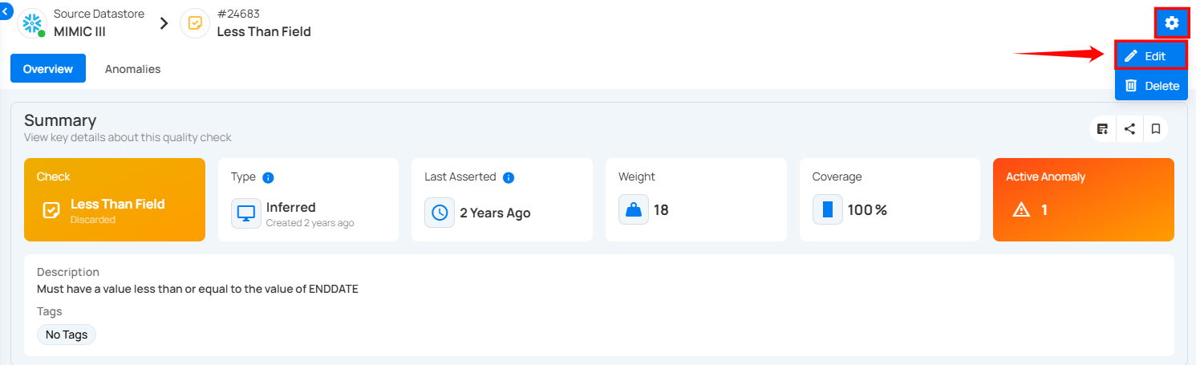Open the MIMIC III datastore link
Screen dimensions: 1196x365
click(x=79, y=32)
